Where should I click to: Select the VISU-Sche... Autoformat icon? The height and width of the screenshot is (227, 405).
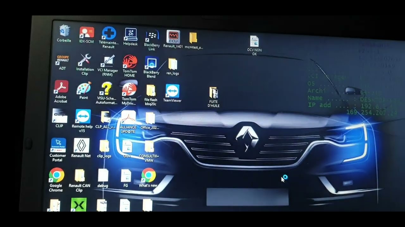coord(107,93)
